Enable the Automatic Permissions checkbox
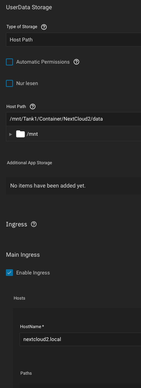 (9, 62)
